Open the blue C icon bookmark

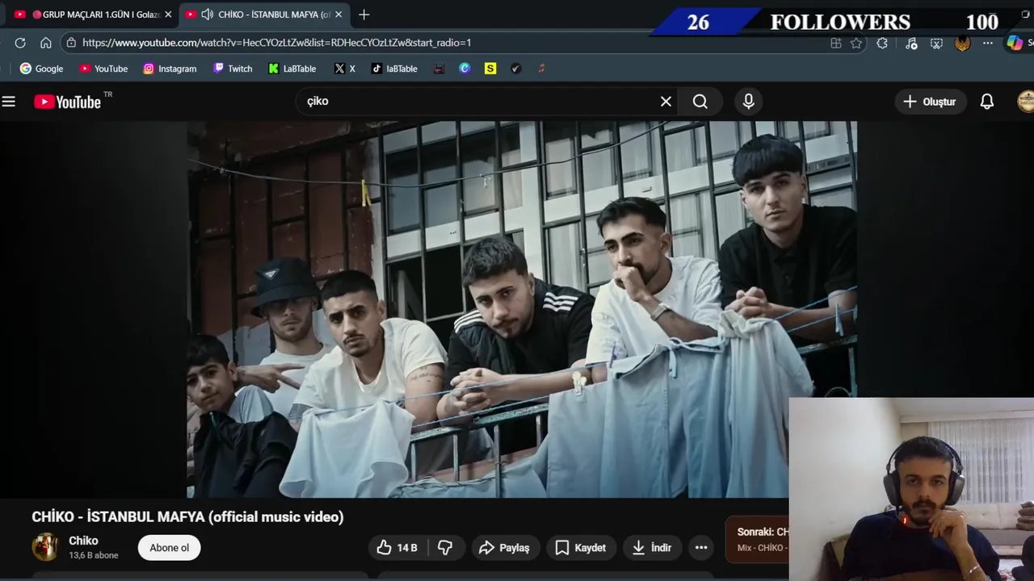464,69
